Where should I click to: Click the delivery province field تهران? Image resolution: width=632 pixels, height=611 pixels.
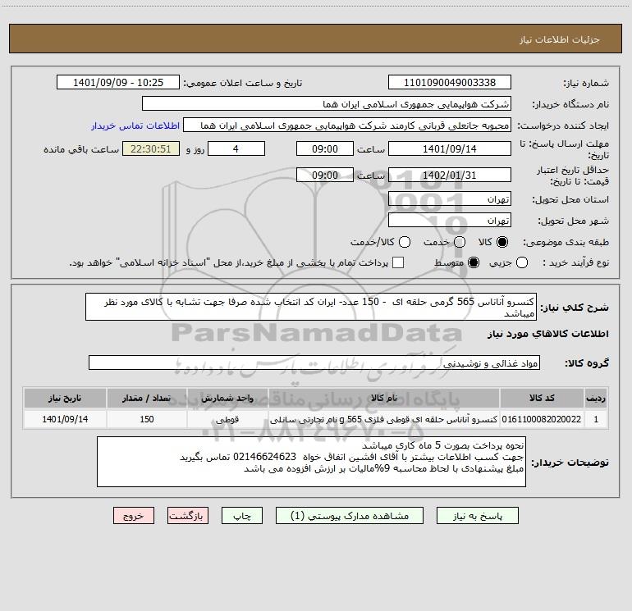pyautogui.click(x=450, y=199)
